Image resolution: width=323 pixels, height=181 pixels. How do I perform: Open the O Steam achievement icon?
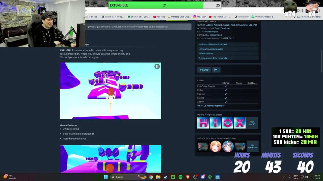(227, 123)
